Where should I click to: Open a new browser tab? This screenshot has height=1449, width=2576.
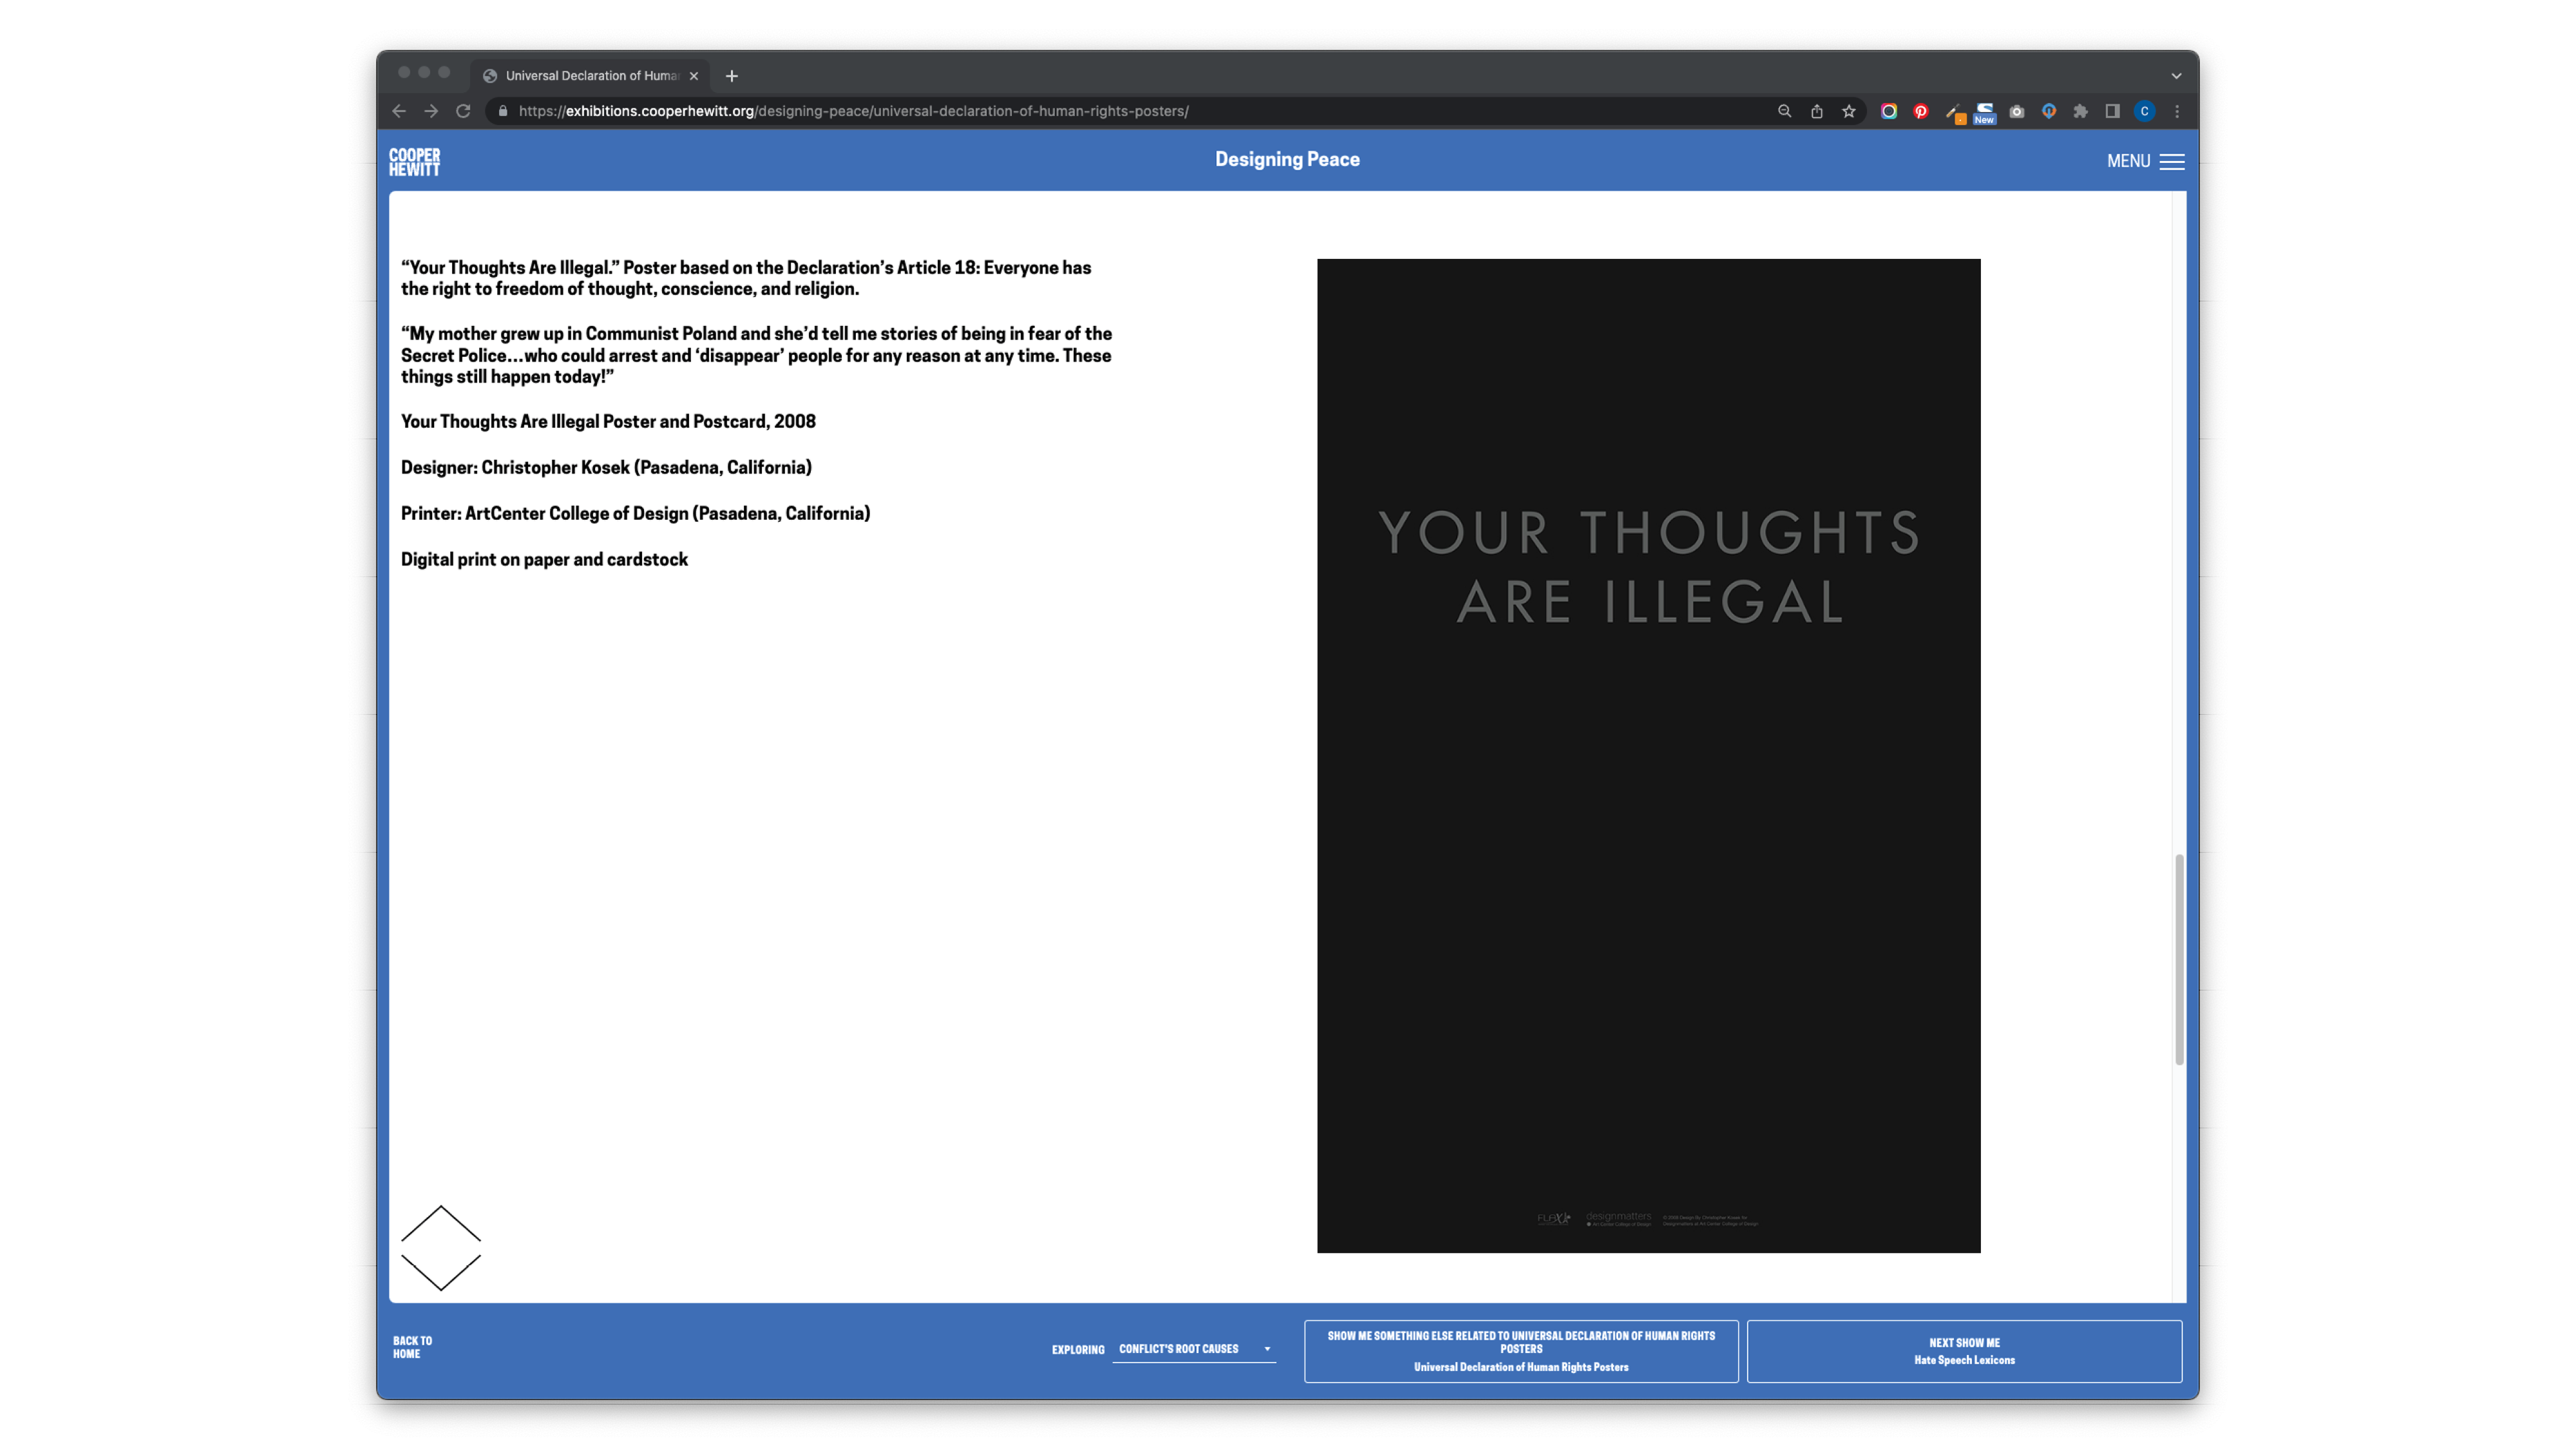click(x=732, y=76)
